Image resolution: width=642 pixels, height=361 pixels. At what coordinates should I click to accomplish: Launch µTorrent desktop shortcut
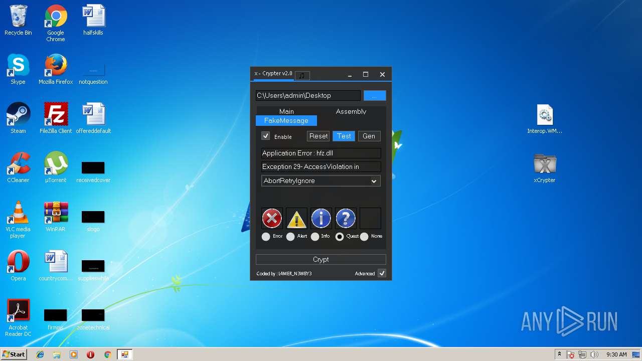point(56,168)
